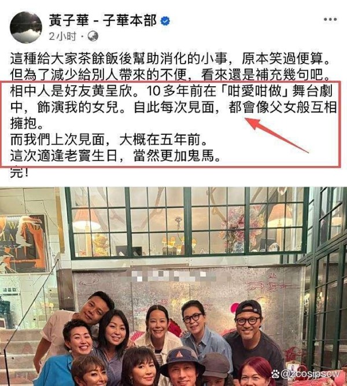Click the bucket hat with sailboat logo
This screenshot has height=386, width=347.
point(182,358)
